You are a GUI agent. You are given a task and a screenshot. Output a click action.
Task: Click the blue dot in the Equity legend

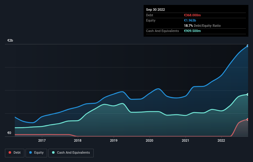point(31,153)
